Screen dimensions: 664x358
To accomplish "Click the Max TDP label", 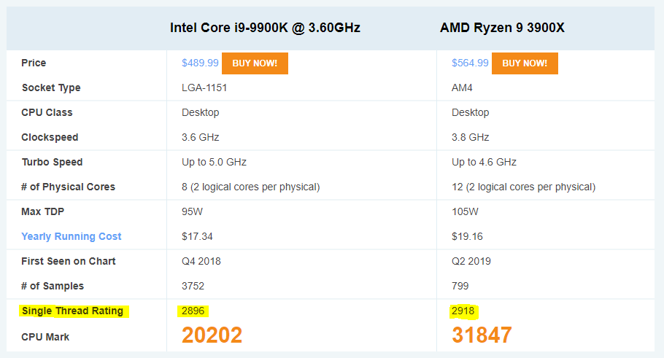I will 42,211.
